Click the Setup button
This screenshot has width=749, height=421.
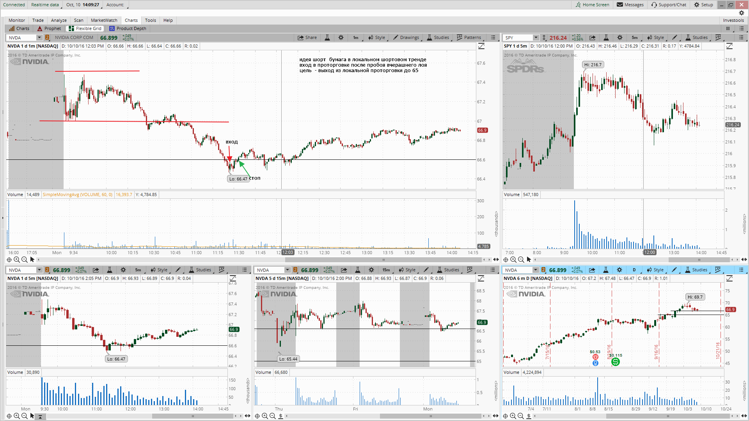coord(703,5)
